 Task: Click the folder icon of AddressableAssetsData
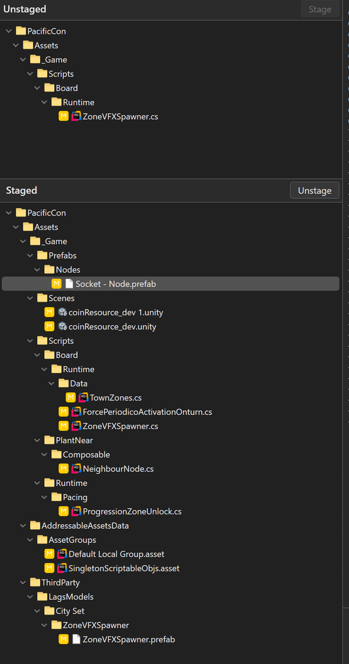pyautogui.click(x=35, y=525)
